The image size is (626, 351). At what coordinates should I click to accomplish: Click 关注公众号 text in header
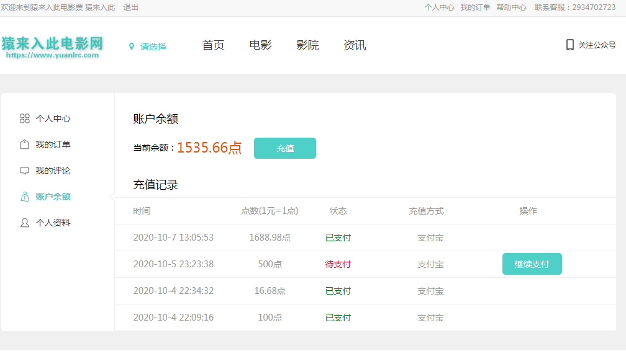[x=597, y=45]
